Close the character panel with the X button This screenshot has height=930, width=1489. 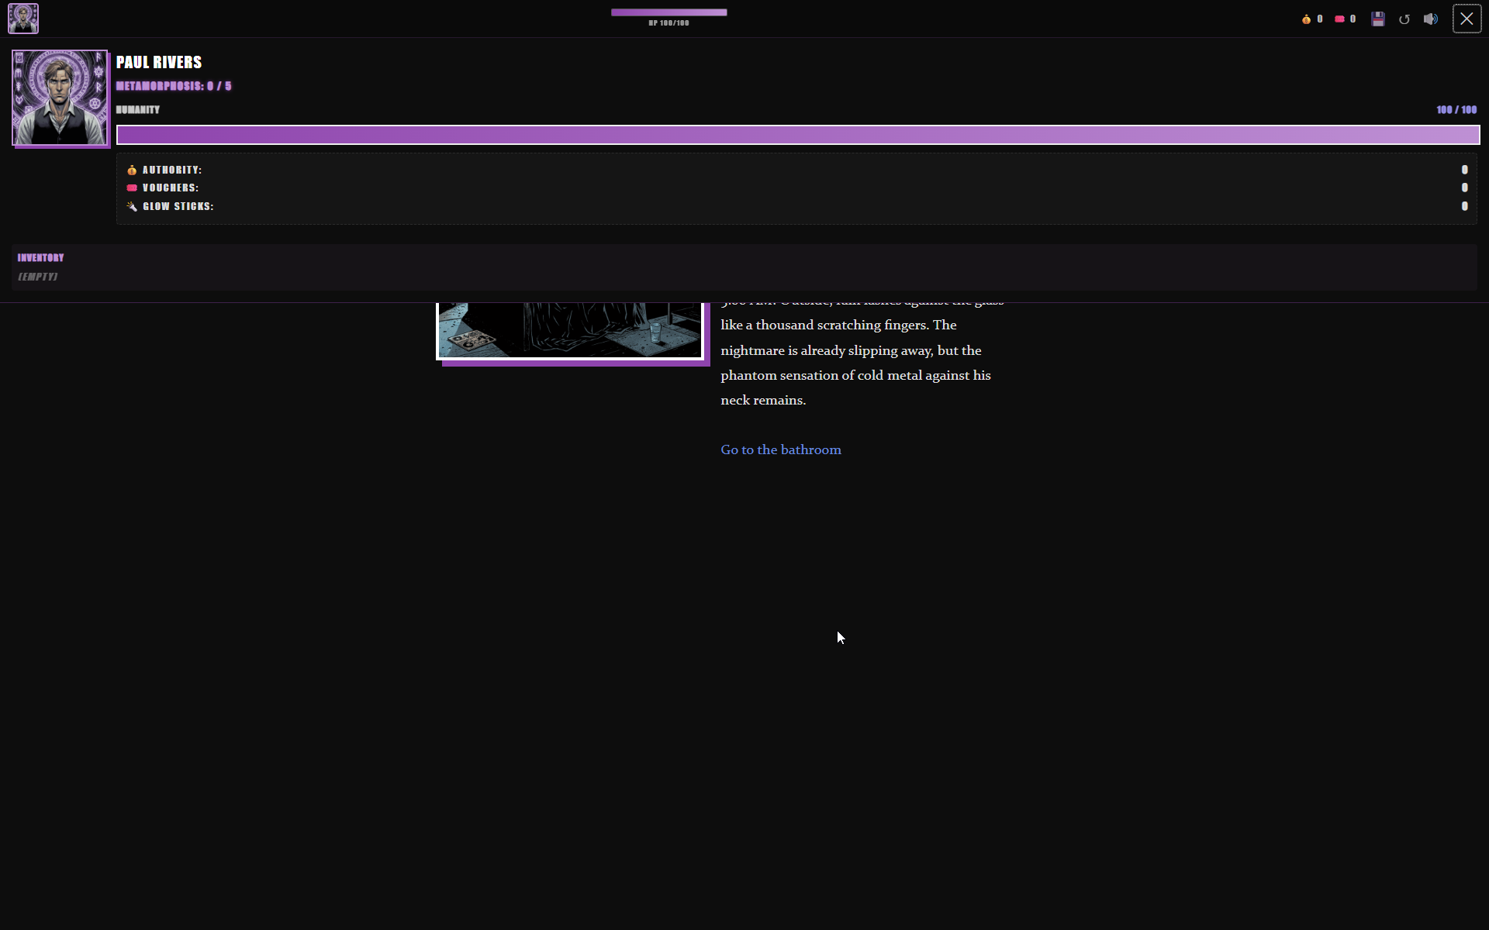click(x=1467, y=19)
